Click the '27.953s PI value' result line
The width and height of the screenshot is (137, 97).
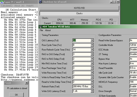[21, 70]
